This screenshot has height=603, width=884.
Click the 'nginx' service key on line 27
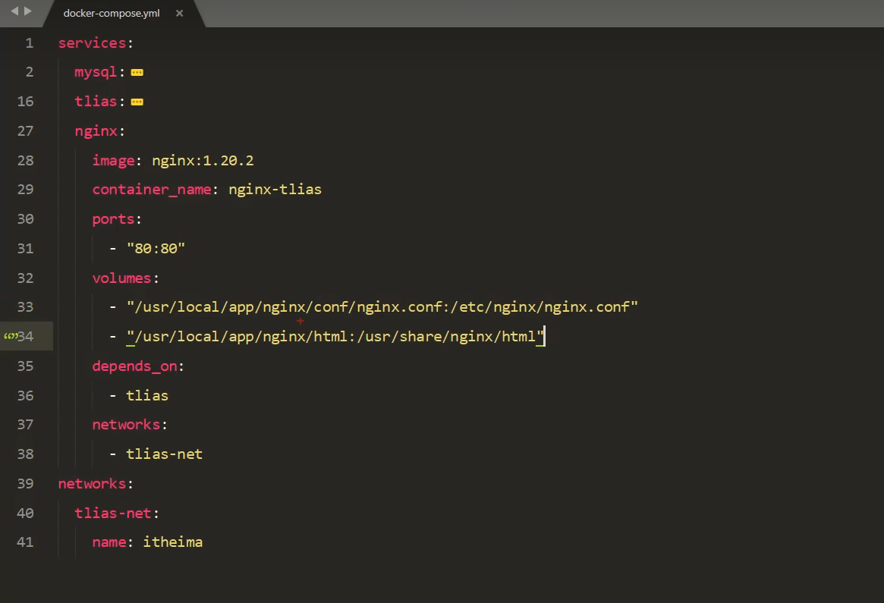click(96, 131)
